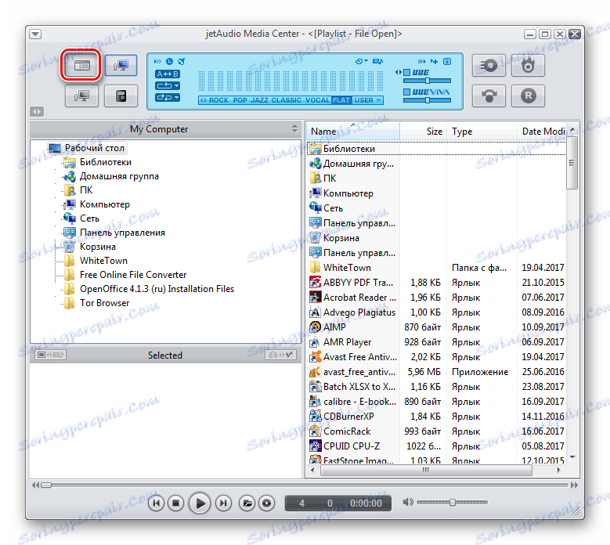Open the repeat mode dropdown
This screenshot has width=610, height=545.
[168, 85]
